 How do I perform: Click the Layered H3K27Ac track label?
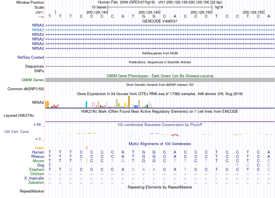coord(19,116)
